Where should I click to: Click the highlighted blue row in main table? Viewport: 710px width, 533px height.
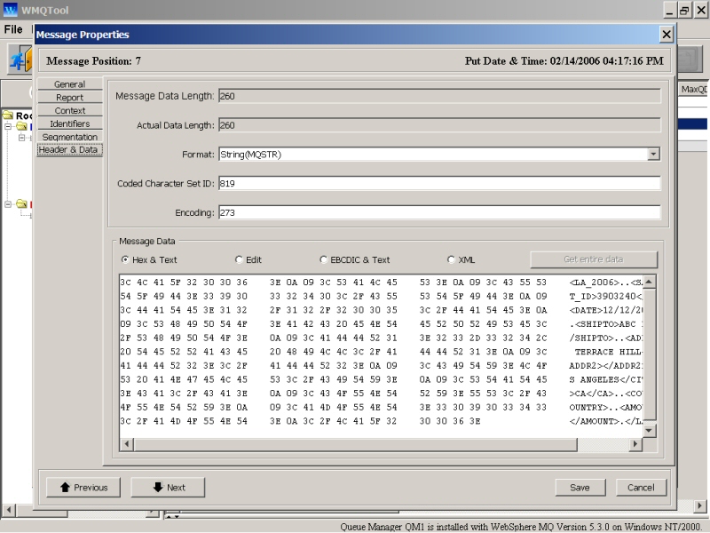(693, 123)
